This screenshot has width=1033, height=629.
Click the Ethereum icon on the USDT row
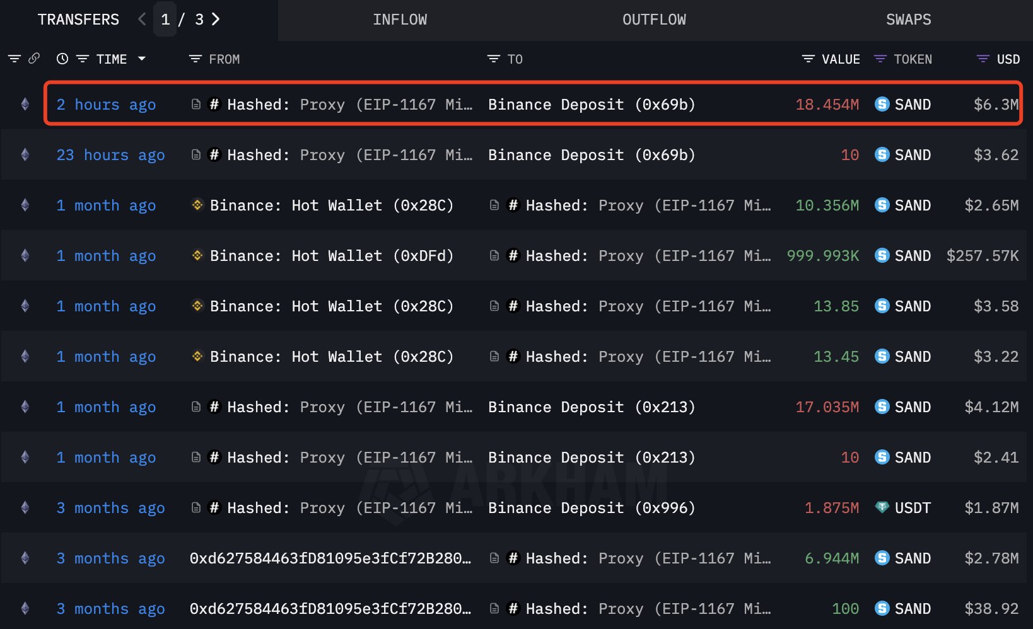[x=25, y=507]
